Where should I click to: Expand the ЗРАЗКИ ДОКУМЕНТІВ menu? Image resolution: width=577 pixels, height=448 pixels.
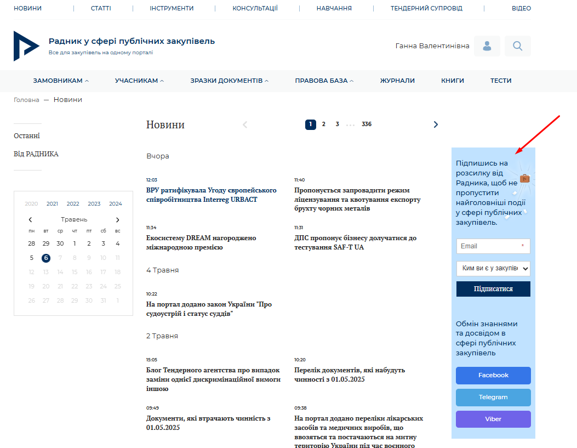coord(229,81)
